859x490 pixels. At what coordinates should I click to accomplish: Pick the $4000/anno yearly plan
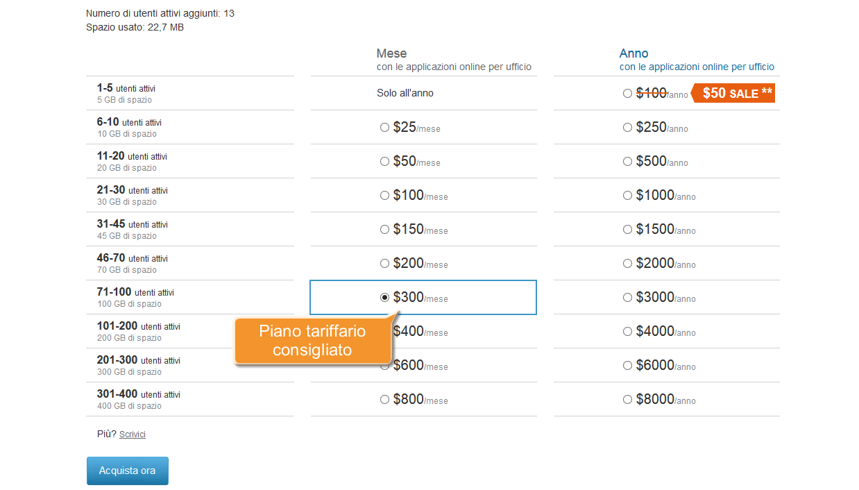point(627,331)
